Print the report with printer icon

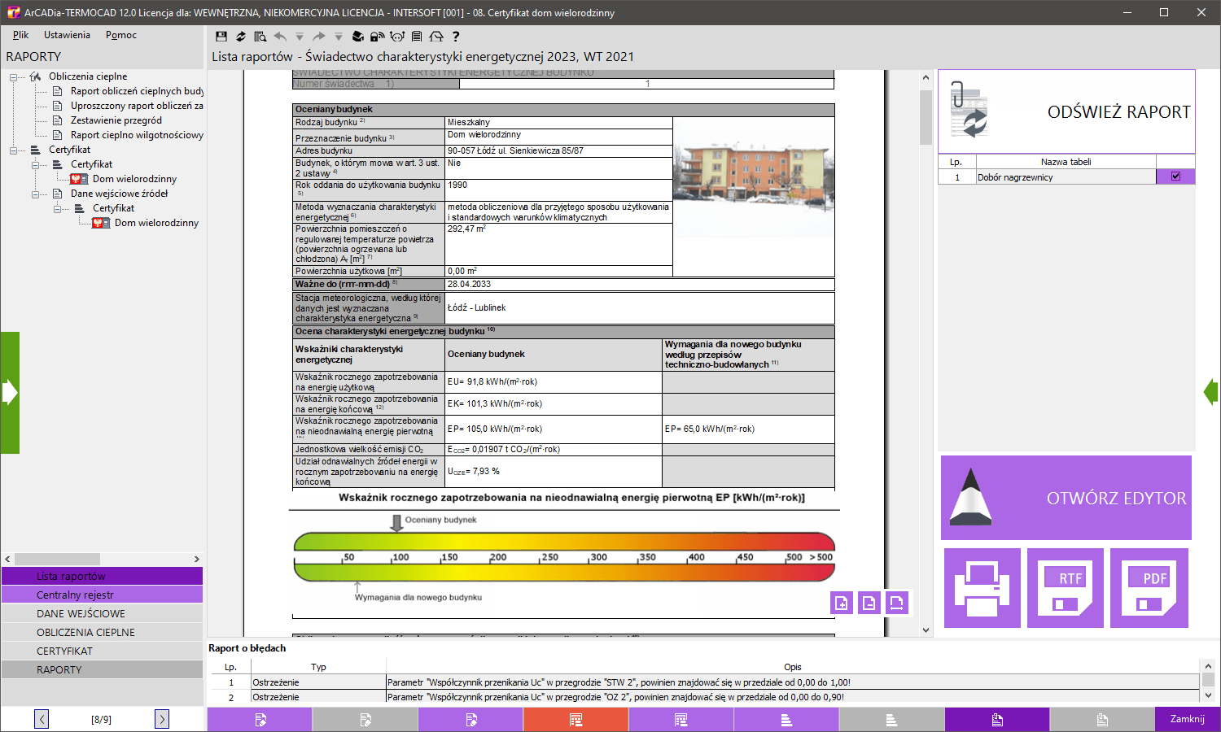point(982,588)
